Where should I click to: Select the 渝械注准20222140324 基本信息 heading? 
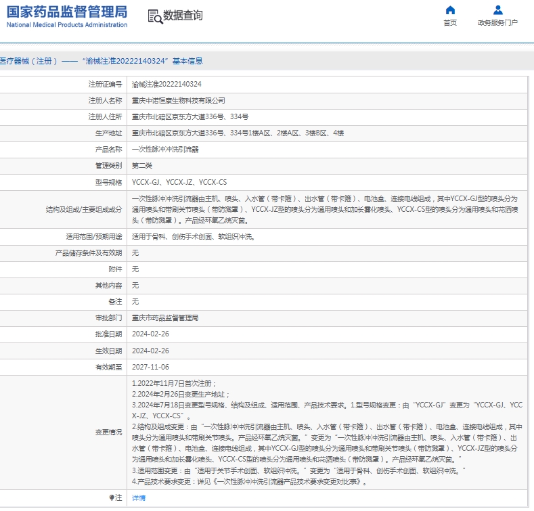(102, 61)
